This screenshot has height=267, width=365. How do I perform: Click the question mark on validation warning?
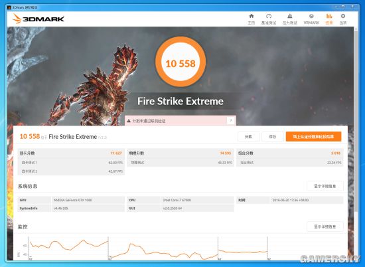click(231, 121)
